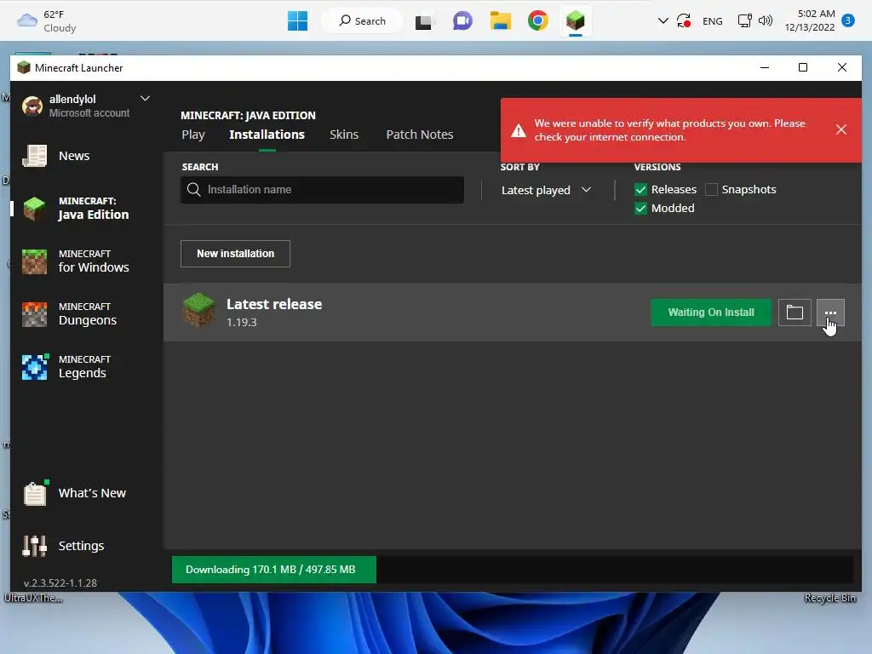Open the clock and date 5:02 AM
872x654 pixels.
[x=810, y=20]
